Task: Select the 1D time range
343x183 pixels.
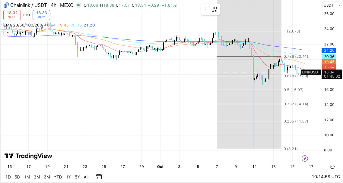Action: pos(8,177)
